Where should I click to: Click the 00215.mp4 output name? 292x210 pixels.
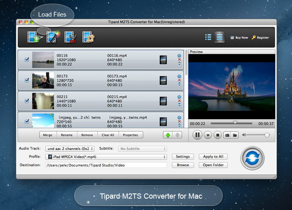click(117, 97)
